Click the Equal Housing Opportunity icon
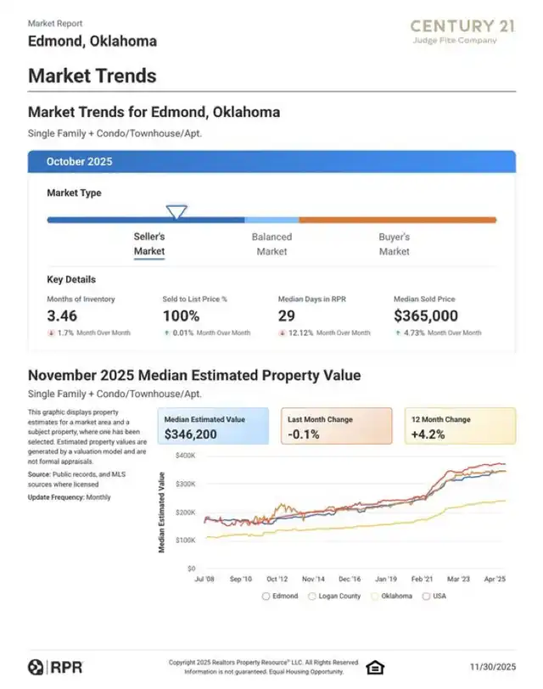Viewport: 543px width, 689px height. [375, 667]
